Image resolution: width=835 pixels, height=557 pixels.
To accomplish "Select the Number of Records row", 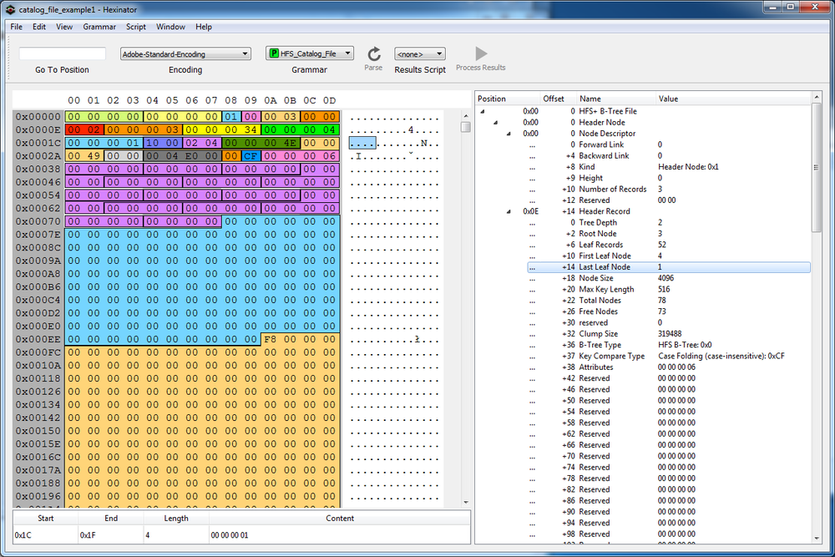I will click(x=670, y=190).
